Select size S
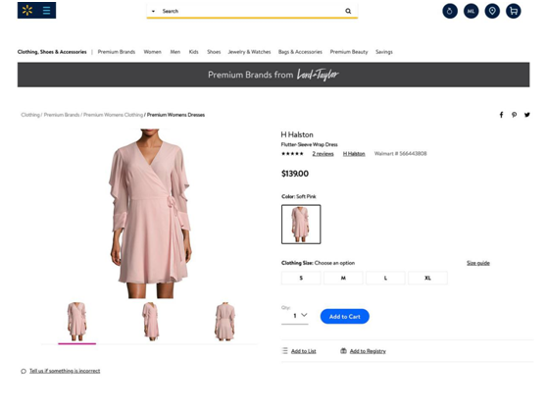Image resolution: width=547 pixels, height=411 pixels. (301, 278)
